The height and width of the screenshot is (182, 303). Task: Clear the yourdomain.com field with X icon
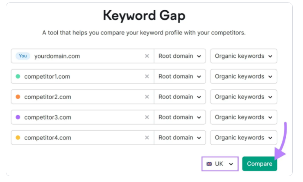pos(147,56)
